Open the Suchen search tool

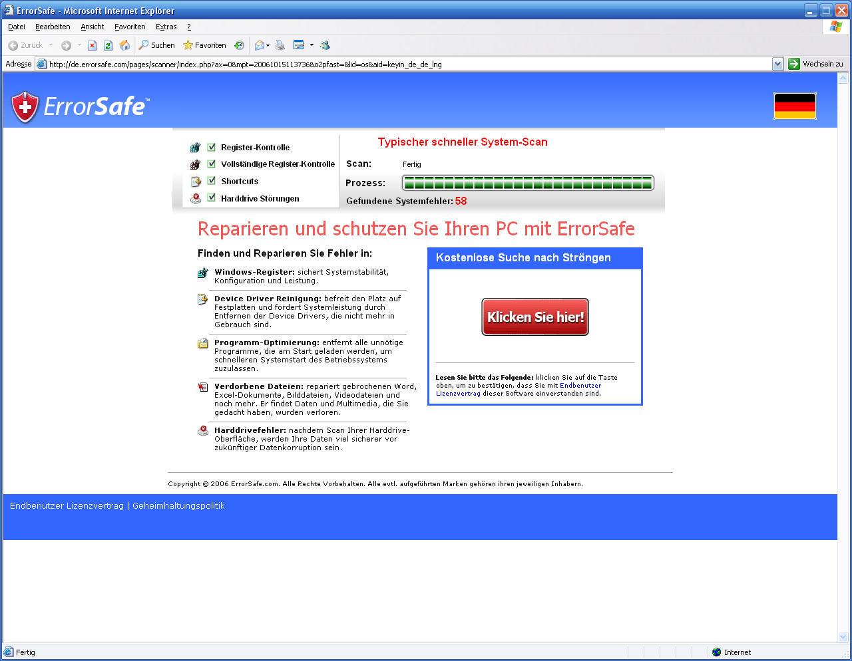tap(156, 45)
